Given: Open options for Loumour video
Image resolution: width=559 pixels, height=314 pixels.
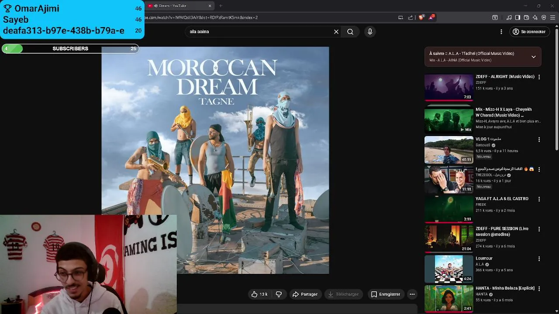Looking at the screenshot, I should pyautogui.click(x=539, y=259).
